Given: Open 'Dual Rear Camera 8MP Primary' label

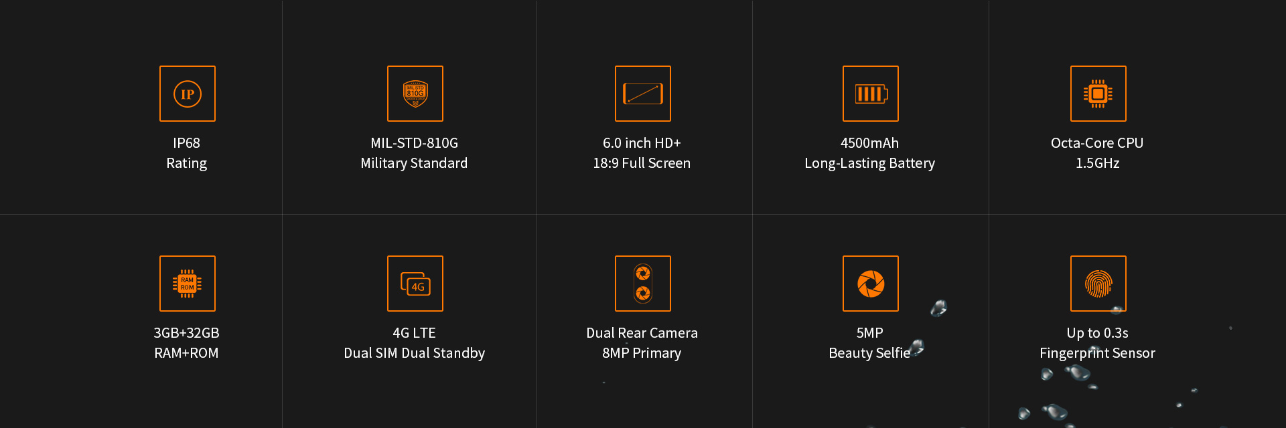Looking at the screenshot, I should point(642,343).
